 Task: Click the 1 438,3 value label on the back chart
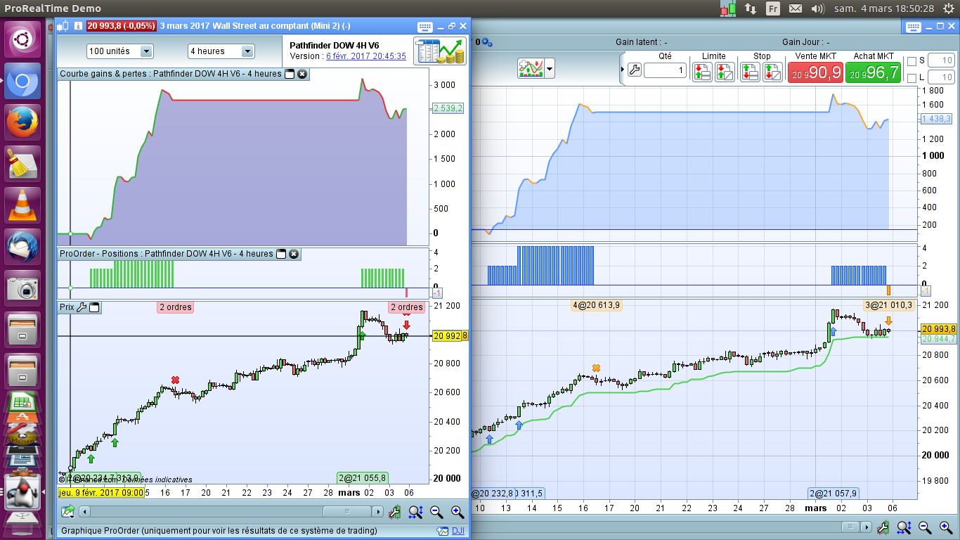pyautogui.click(x=936, y=119)
